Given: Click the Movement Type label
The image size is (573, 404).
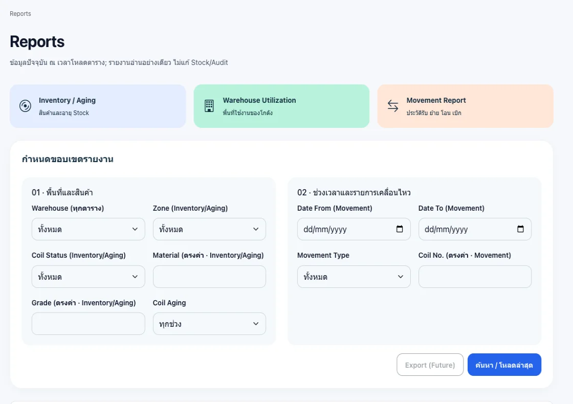Looking at the screenshot, I should [x=323, y=255].
